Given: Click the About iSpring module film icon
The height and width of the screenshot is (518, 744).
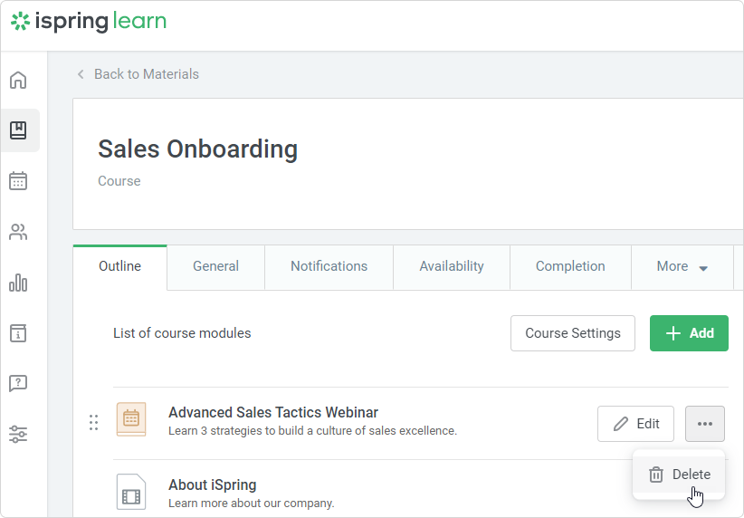Looking at the screenshot, I should tap(131, 493).
